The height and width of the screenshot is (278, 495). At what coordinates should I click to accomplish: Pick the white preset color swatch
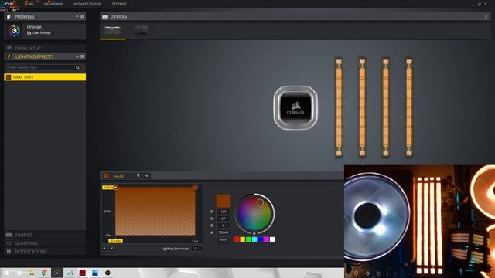point(272,239)
